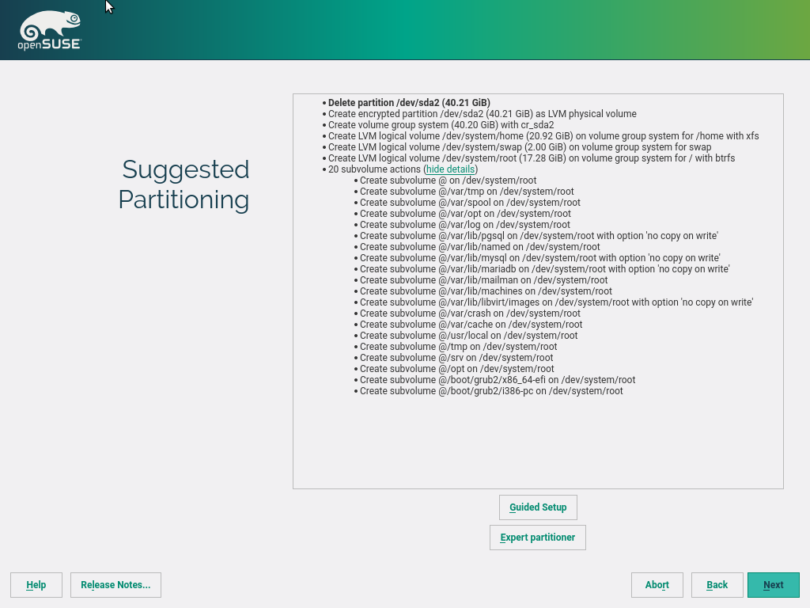Image resolution: width=810 pixels, height=608 pixels.
Task: Abort the installation
Action: 657,585
